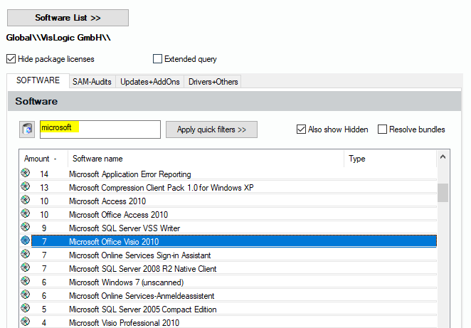Screen dimensions: 471x328
Task: Open the Drivers+Others tab
Action: tap(213, 82)
